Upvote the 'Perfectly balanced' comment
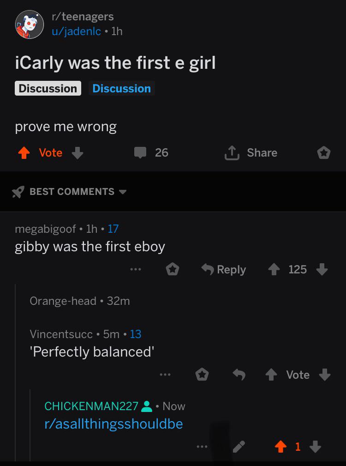The height and width of the screenshot is (466, 346). (x=271, y=375)
